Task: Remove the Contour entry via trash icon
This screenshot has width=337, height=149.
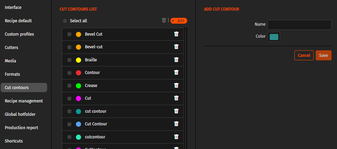Action: coord(176,73)
